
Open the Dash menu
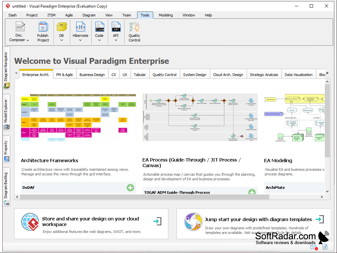tap(12, 15)
